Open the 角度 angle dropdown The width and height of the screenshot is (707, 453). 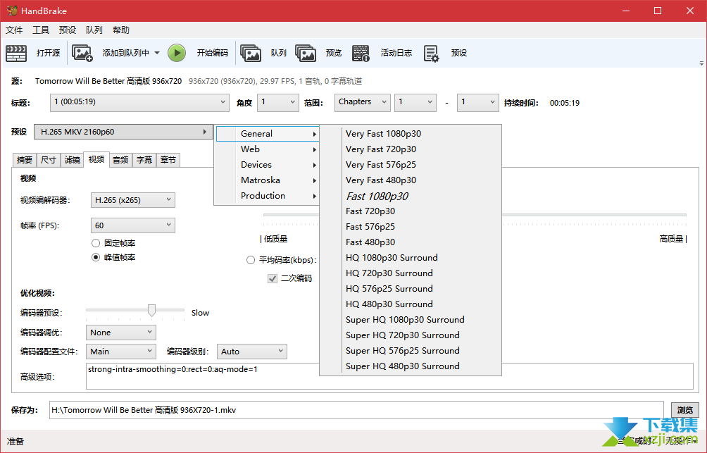[x=278, y=102]
